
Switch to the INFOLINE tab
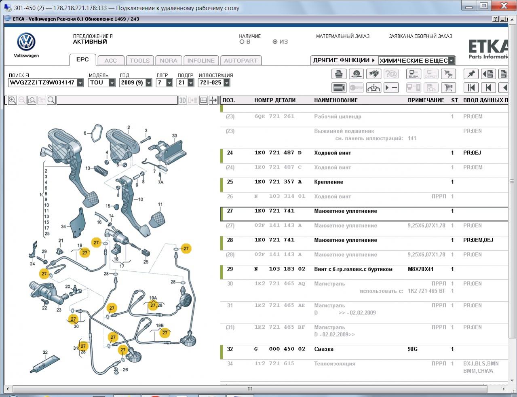click(x=201, y=61)
